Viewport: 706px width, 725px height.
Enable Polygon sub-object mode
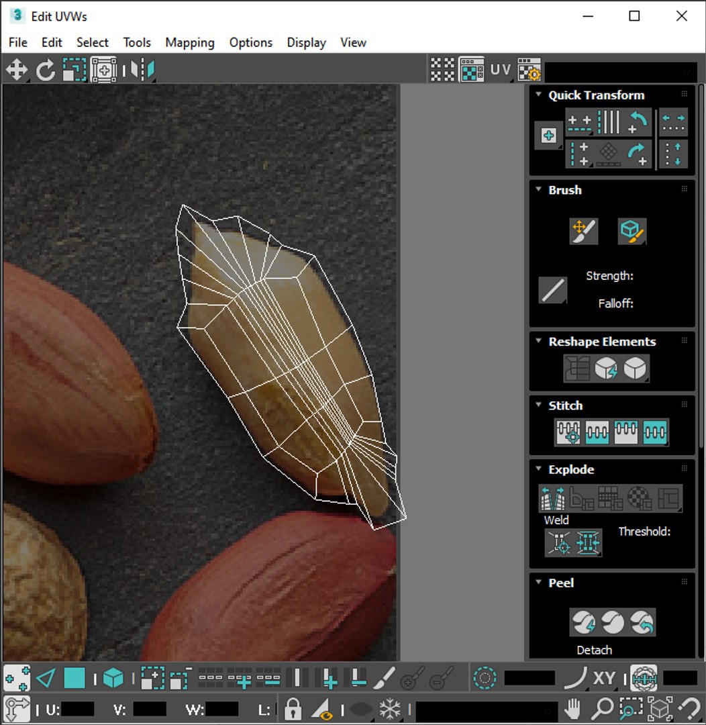tap(74, 679)
